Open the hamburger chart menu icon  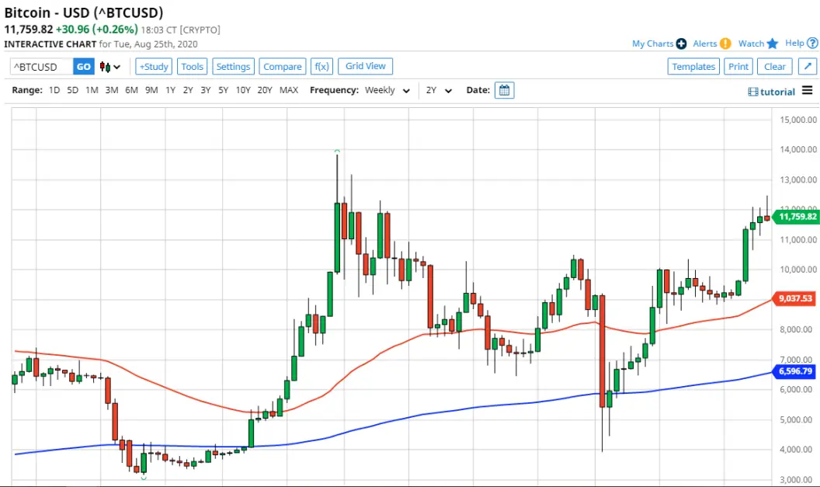[808, 90]
